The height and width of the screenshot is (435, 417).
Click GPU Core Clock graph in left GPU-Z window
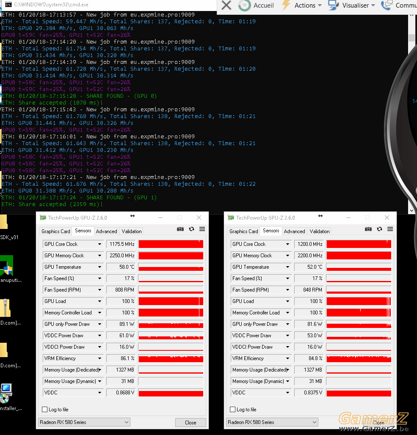pyautogui.click(x=171, y=244)
